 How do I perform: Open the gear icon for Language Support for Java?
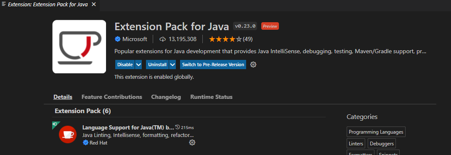tap(192, 142)
